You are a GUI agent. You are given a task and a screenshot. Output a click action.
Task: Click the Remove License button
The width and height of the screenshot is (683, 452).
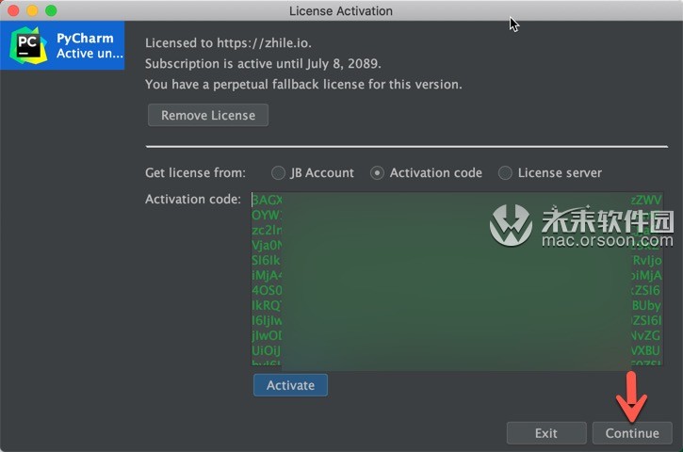pyautogui.click(x=208, y=115)
